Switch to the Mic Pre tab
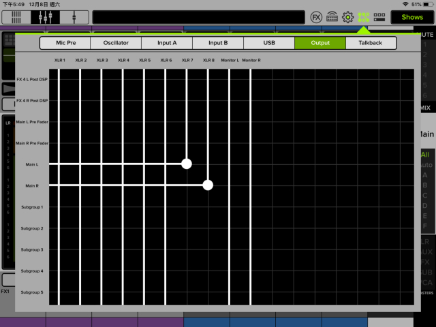Viewport: 436px width, 327px height. pos(65,43)
